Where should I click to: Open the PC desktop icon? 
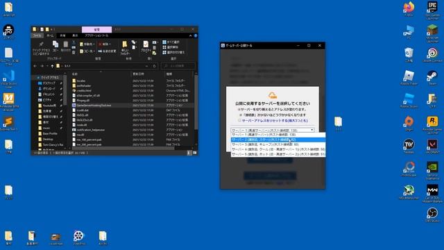409,32
